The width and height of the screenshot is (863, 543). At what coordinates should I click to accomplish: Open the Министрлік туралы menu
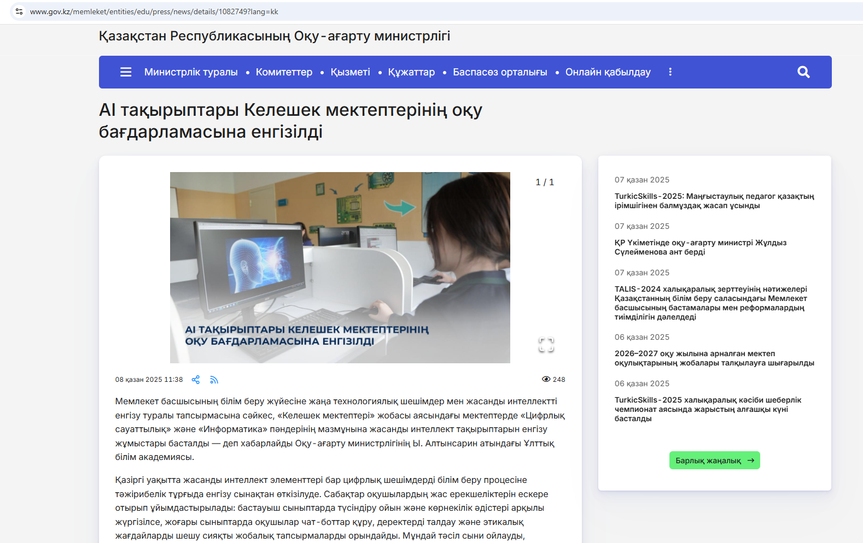pyautogui.click(x=191, y=72)
